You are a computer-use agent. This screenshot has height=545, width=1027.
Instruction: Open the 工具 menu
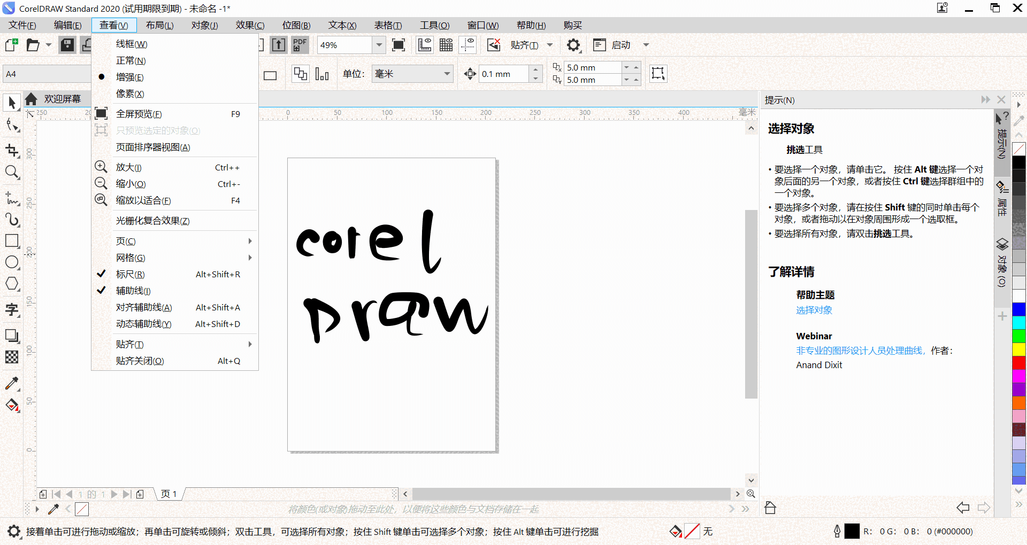pos(434,25)
